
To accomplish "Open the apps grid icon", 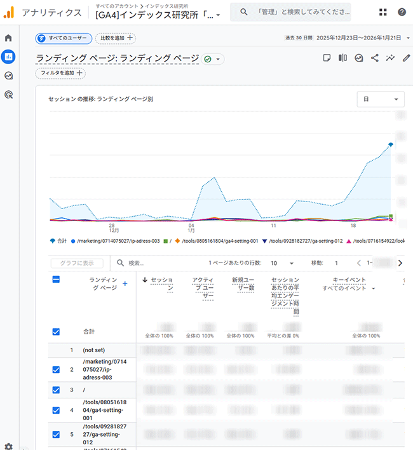I will coord(383,12).
